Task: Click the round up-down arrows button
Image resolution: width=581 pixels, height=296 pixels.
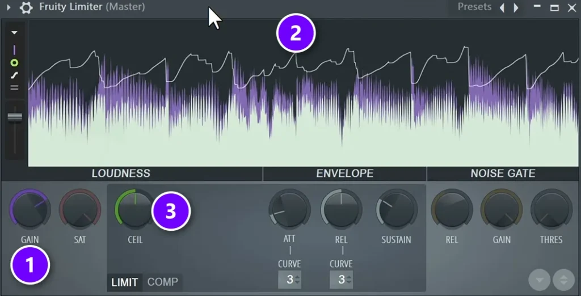Action: 563,280
